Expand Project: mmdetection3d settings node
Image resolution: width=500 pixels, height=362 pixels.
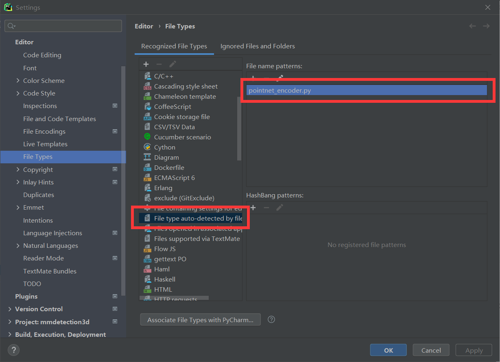10,322
